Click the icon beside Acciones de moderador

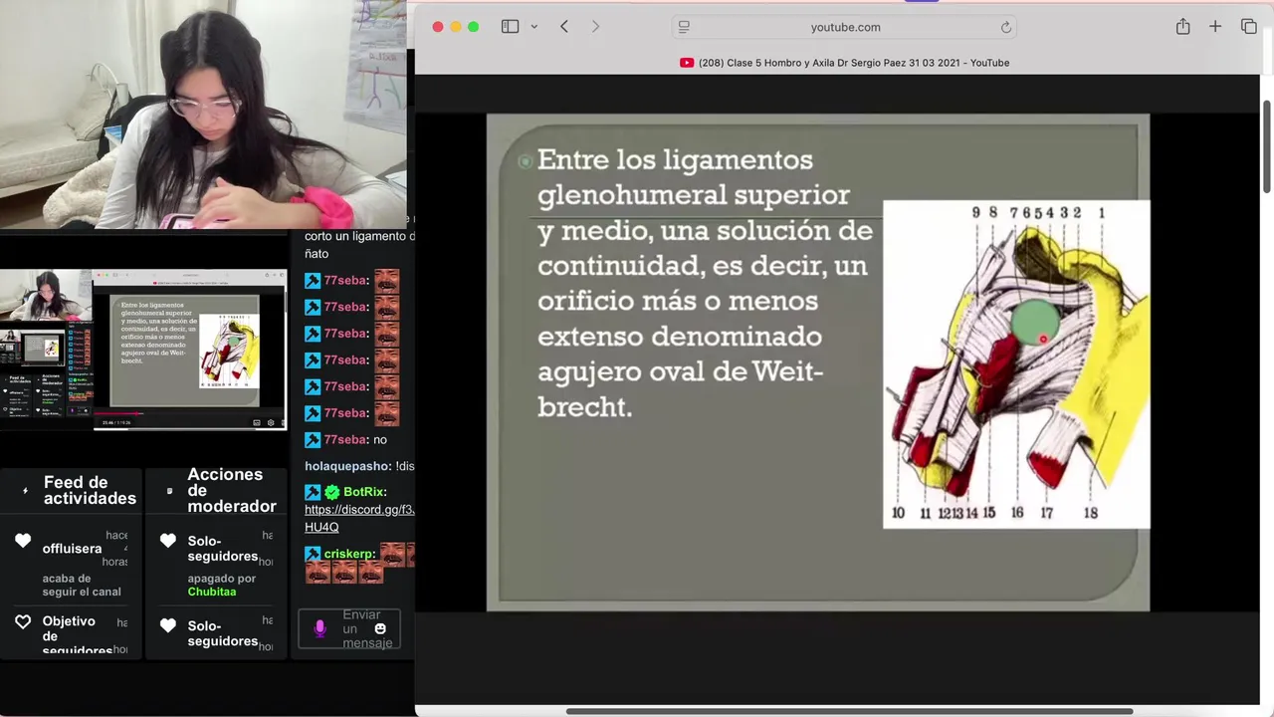pos(169,490)
